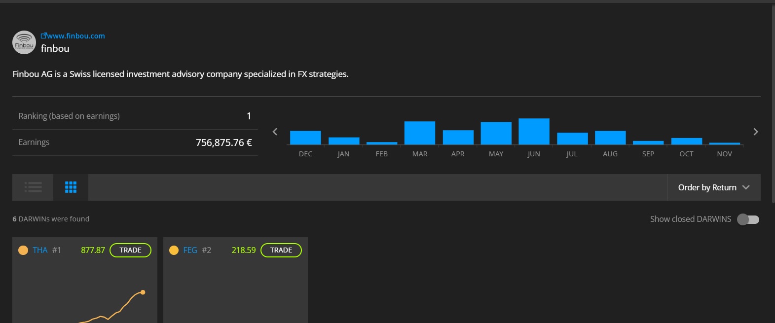Toggle Show closed DARWINS switch
Viewport: 775px width, 323px height.
click(748, 219)
